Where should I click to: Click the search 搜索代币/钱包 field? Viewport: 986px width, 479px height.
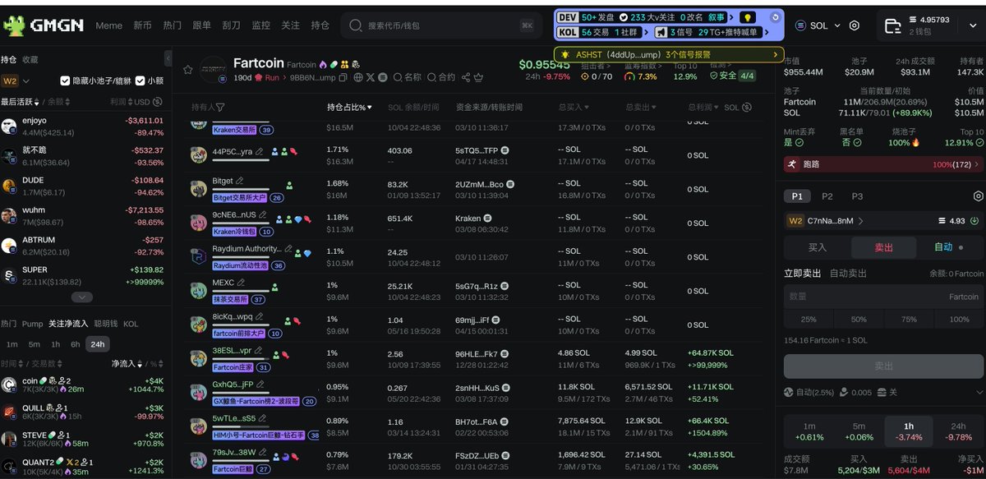click(x=441, y=25)
